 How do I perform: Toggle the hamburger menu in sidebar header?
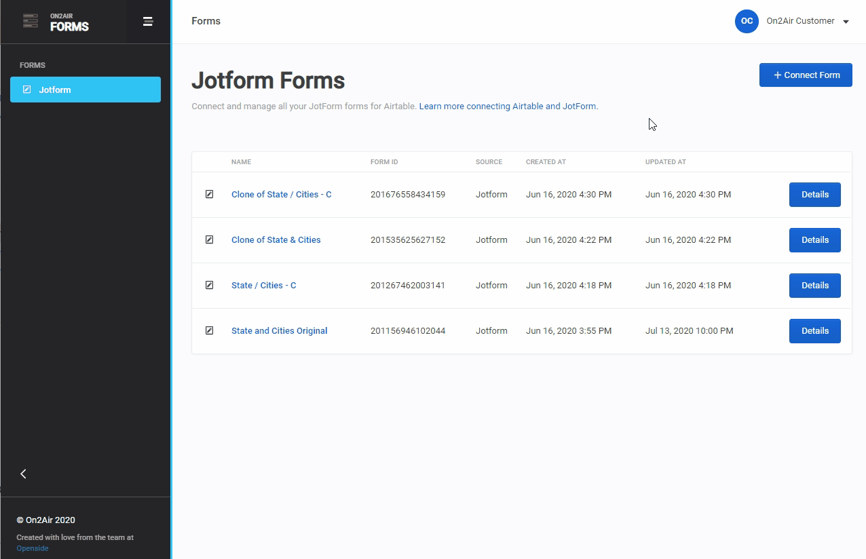pos(148,22)
